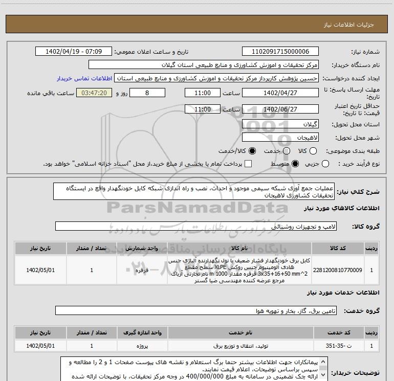Click the response deadline date 1402/04/27
Viewport: 394px width, 381px height.
280,93
